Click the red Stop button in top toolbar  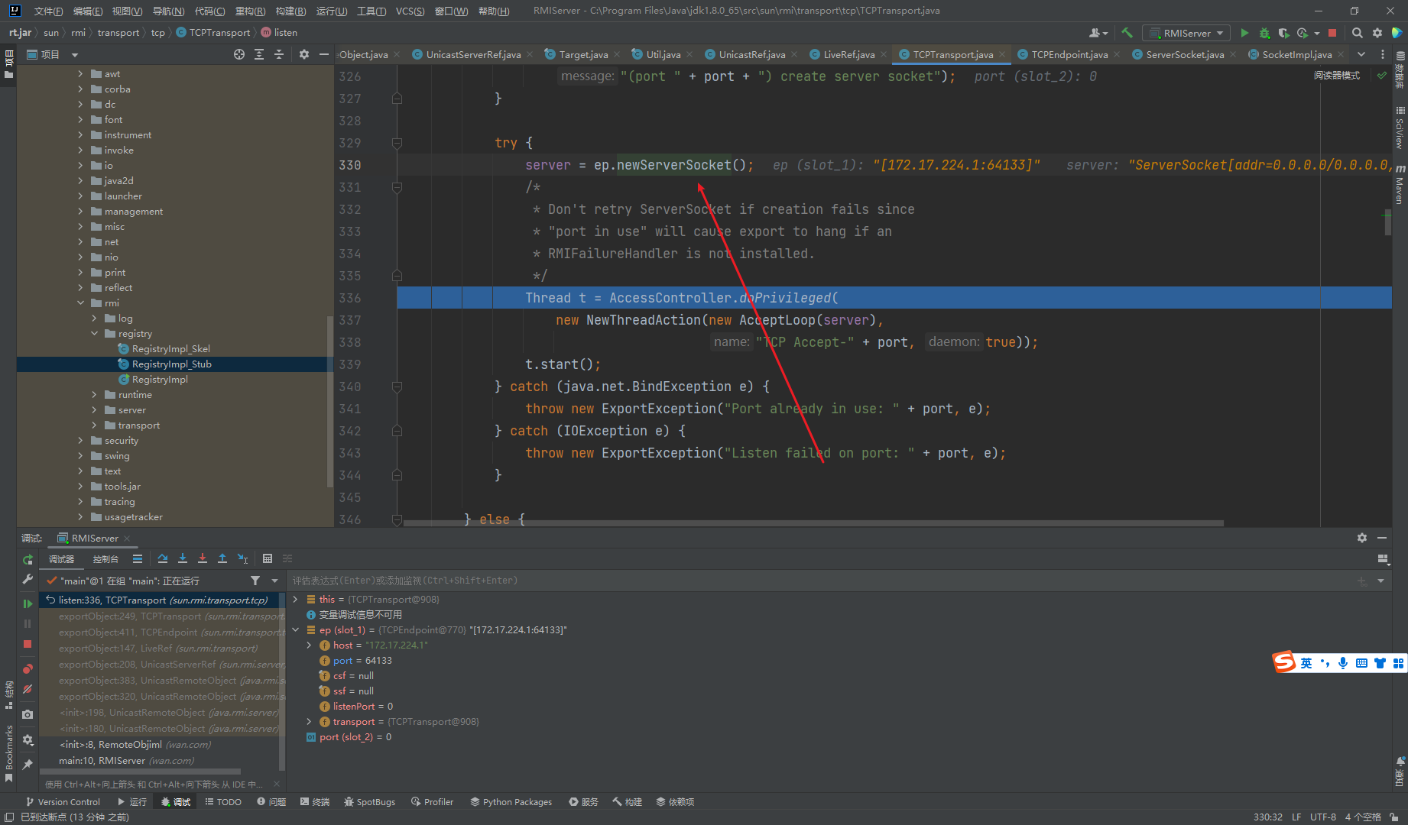pyautogui.click(x=1332, y=33)
